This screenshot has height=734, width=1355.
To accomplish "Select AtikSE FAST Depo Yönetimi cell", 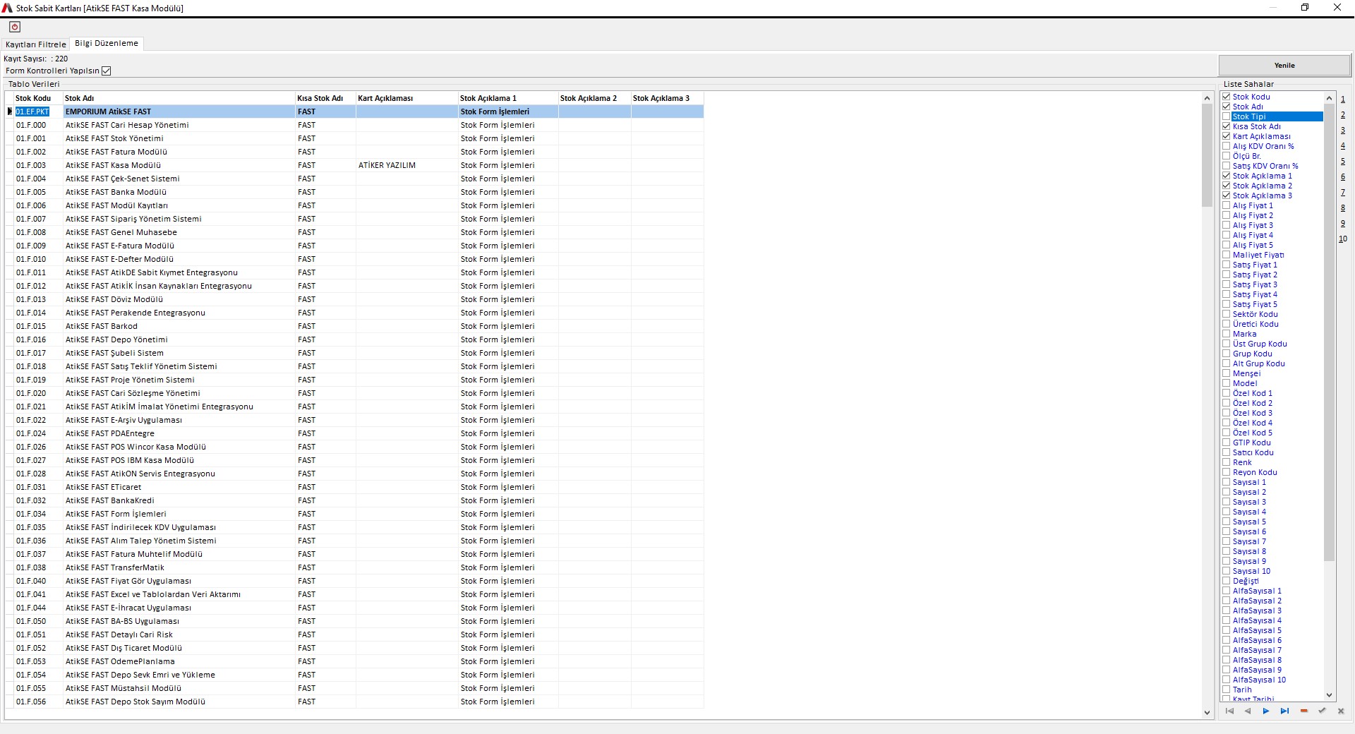I will pyautogui.click(x=179, y=339).
